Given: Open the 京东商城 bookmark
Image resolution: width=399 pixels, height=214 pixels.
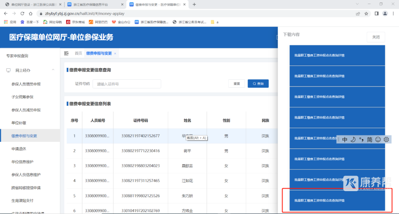Looking at the screenshot, I should (x=75, y=22).
